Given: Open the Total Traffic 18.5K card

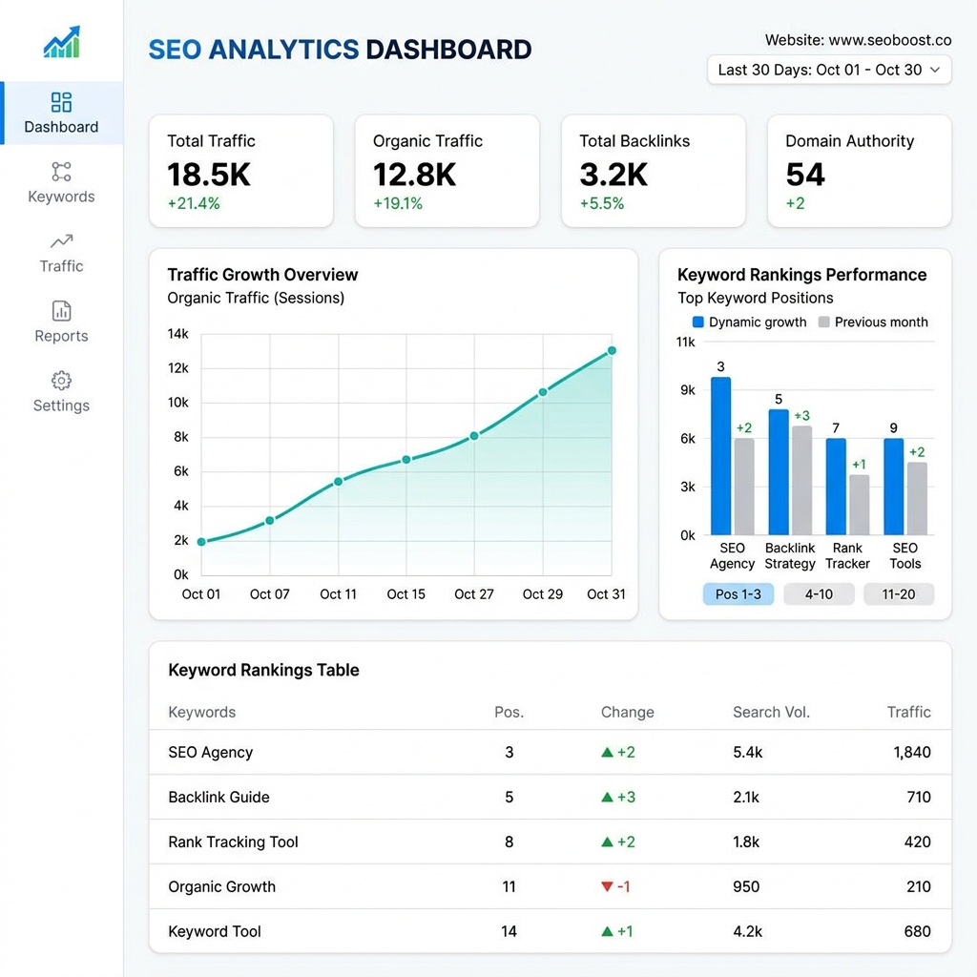Looking at the screenshot, I should point(241,171).
